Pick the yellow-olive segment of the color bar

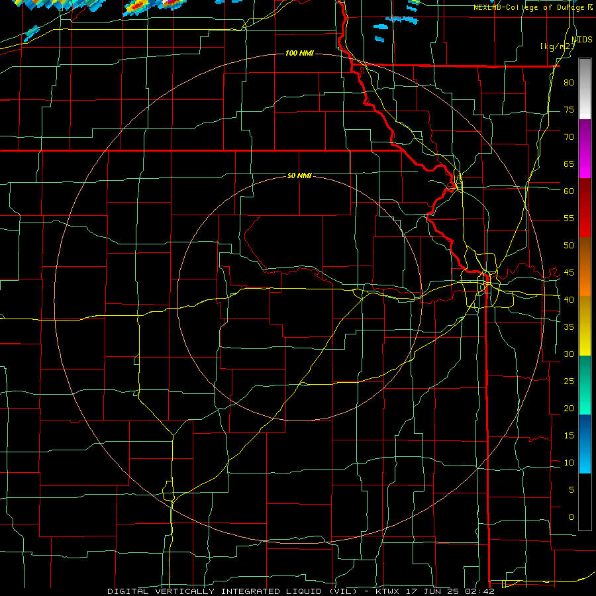[x=585, y=326]
